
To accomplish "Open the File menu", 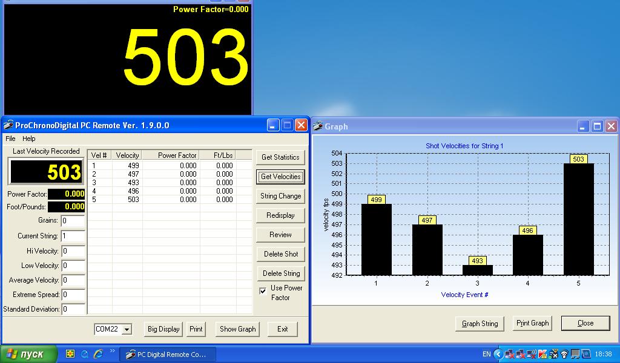I will (10, 139).
